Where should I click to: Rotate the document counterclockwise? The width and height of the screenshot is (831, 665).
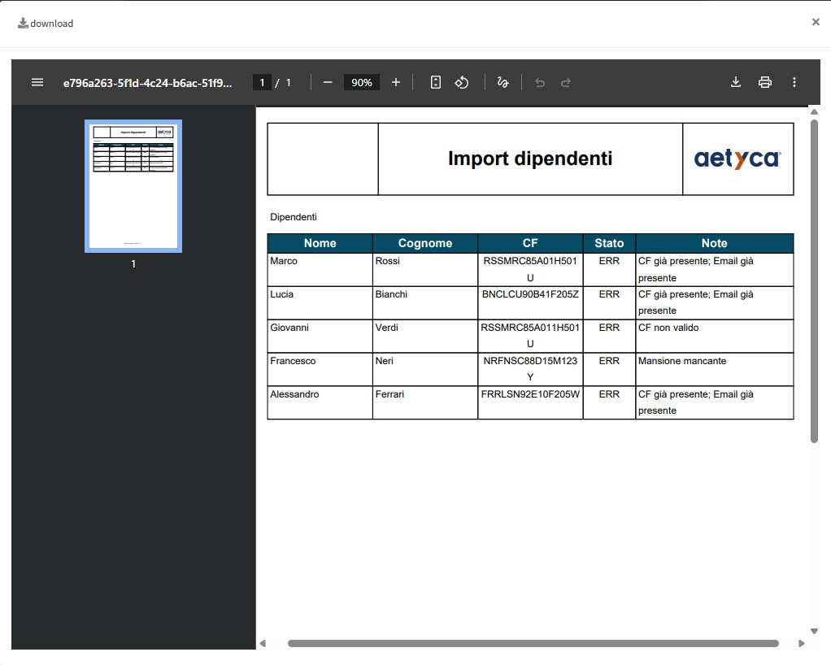[x=461, y=82]
